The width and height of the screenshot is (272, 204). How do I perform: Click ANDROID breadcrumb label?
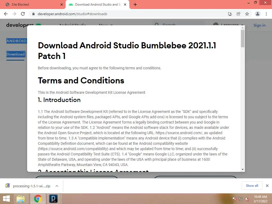16,41
